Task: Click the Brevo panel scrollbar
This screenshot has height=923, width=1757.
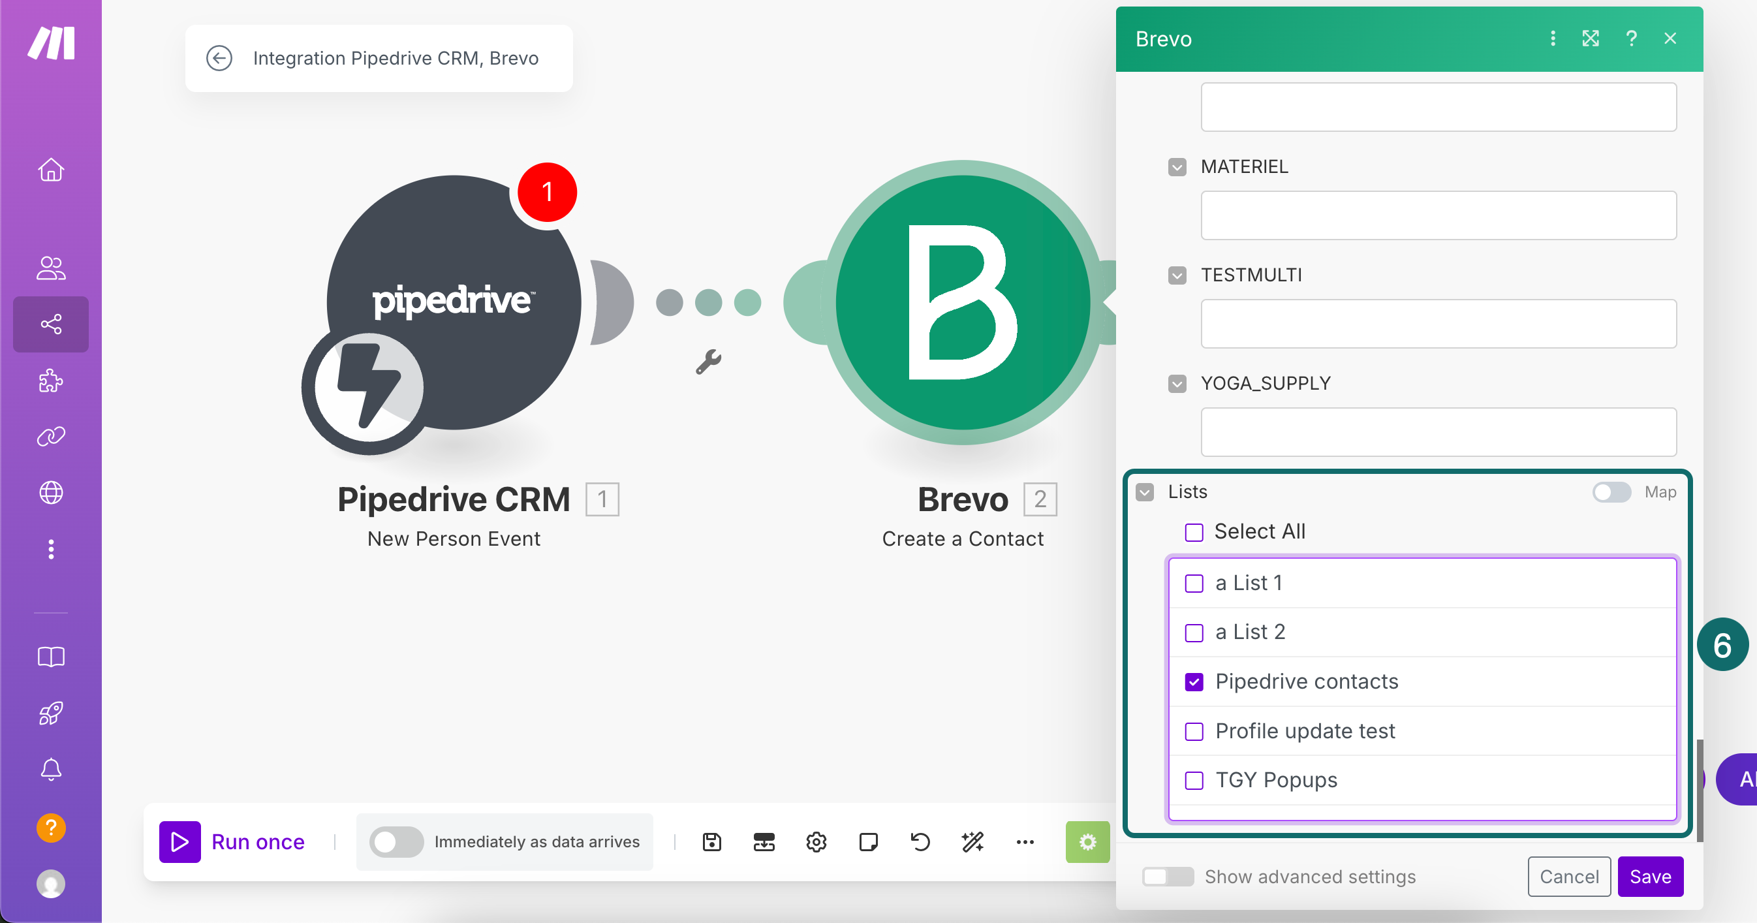Action: 1700,790
